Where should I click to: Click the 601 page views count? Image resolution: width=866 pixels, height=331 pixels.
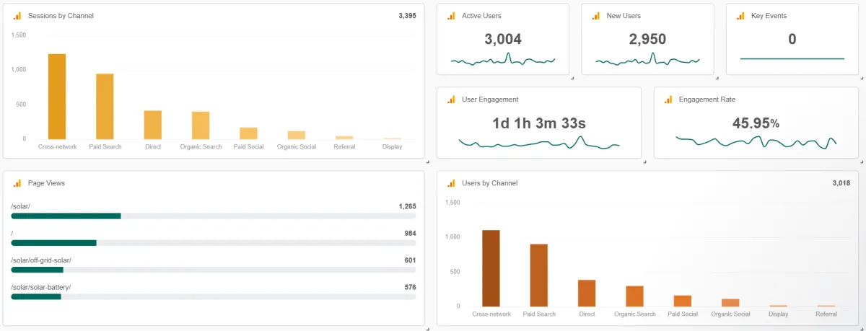[x=410, y=260]
